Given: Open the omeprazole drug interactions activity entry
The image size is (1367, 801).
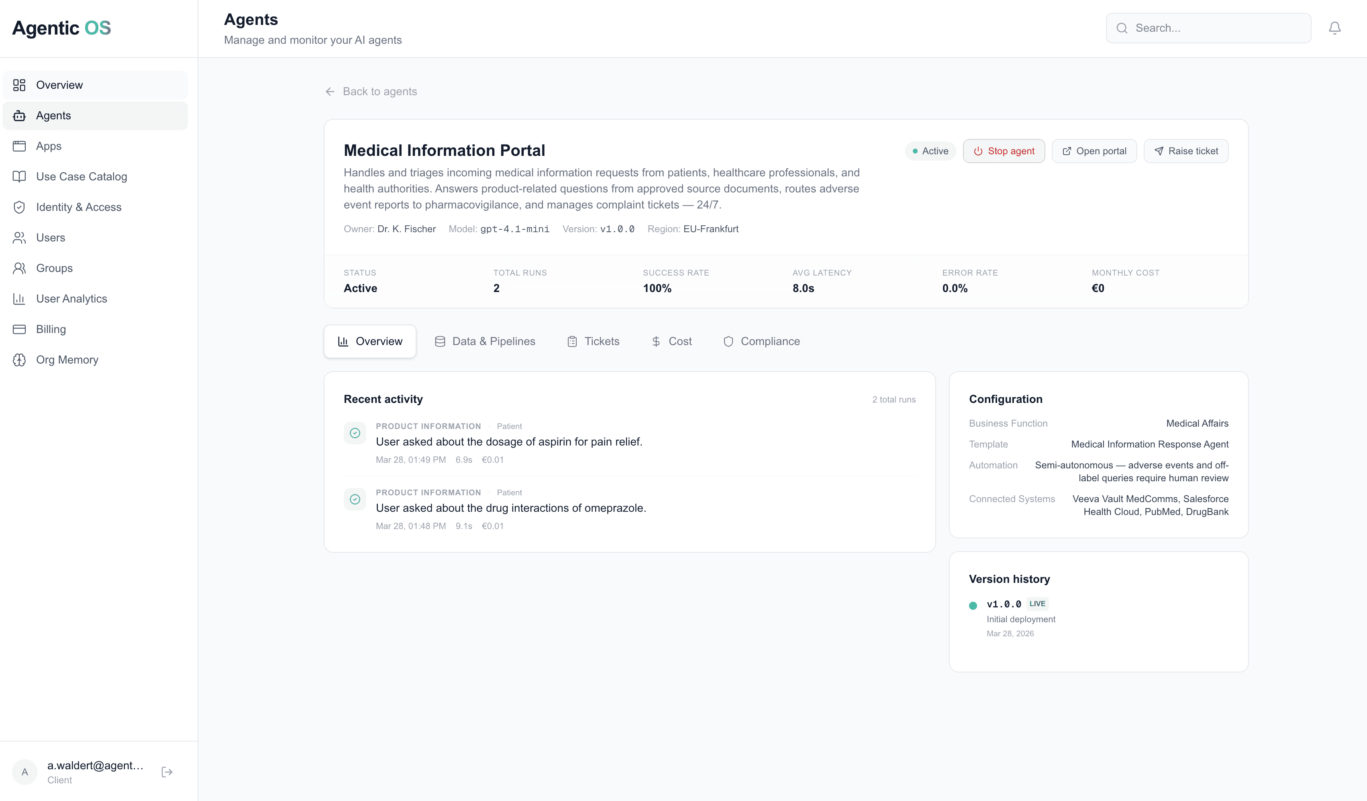Looking at the screenshot, I should click(510, 508).
